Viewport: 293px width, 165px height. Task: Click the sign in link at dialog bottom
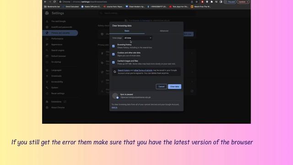point(114,108)
